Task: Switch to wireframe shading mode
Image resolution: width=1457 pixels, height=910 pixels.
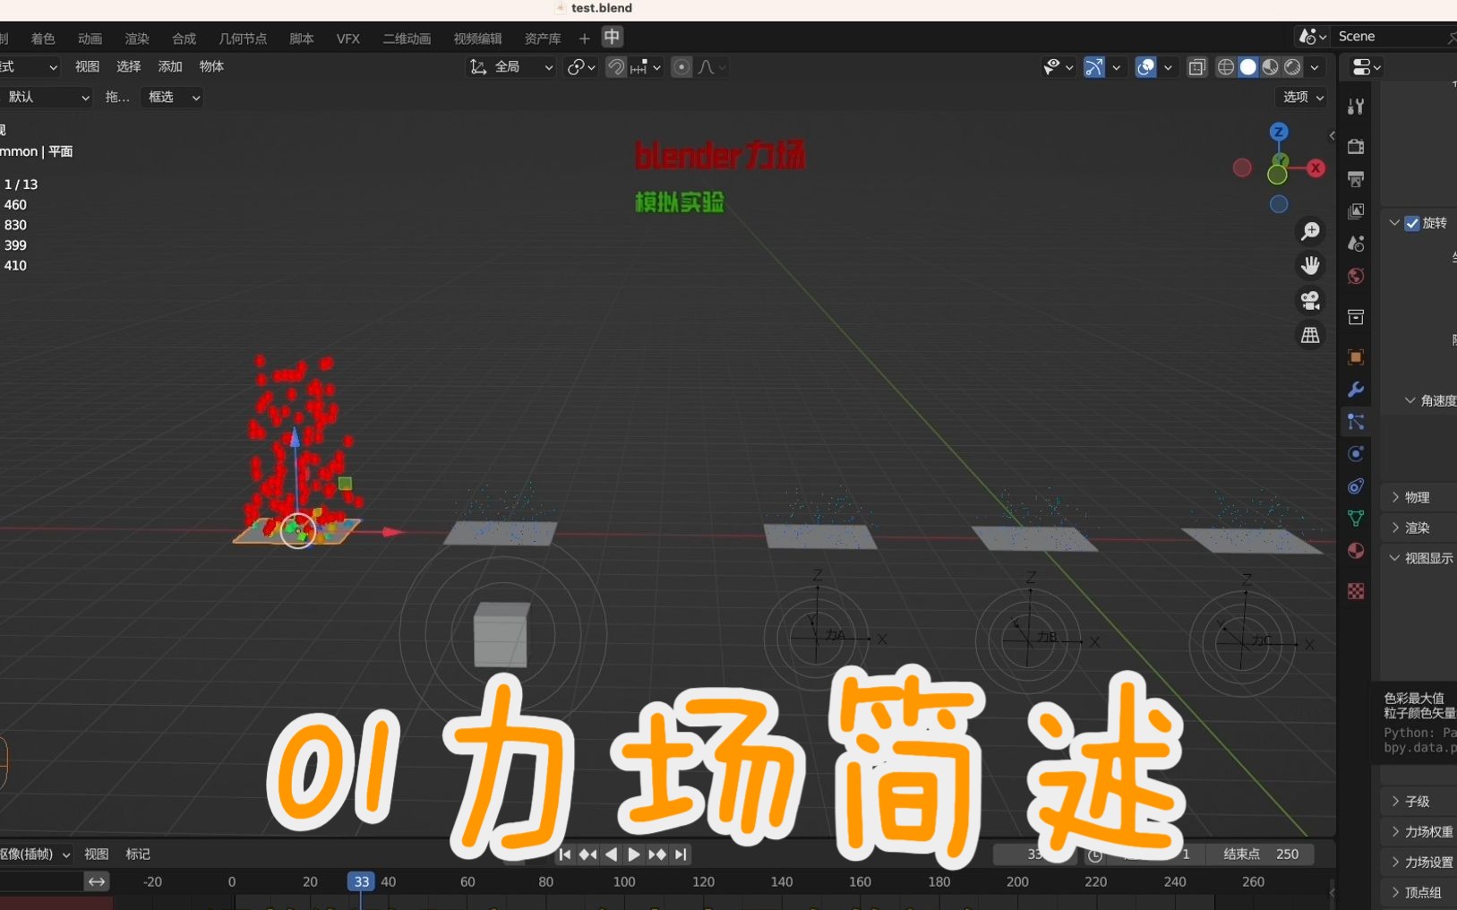Action: [1226, 67]
